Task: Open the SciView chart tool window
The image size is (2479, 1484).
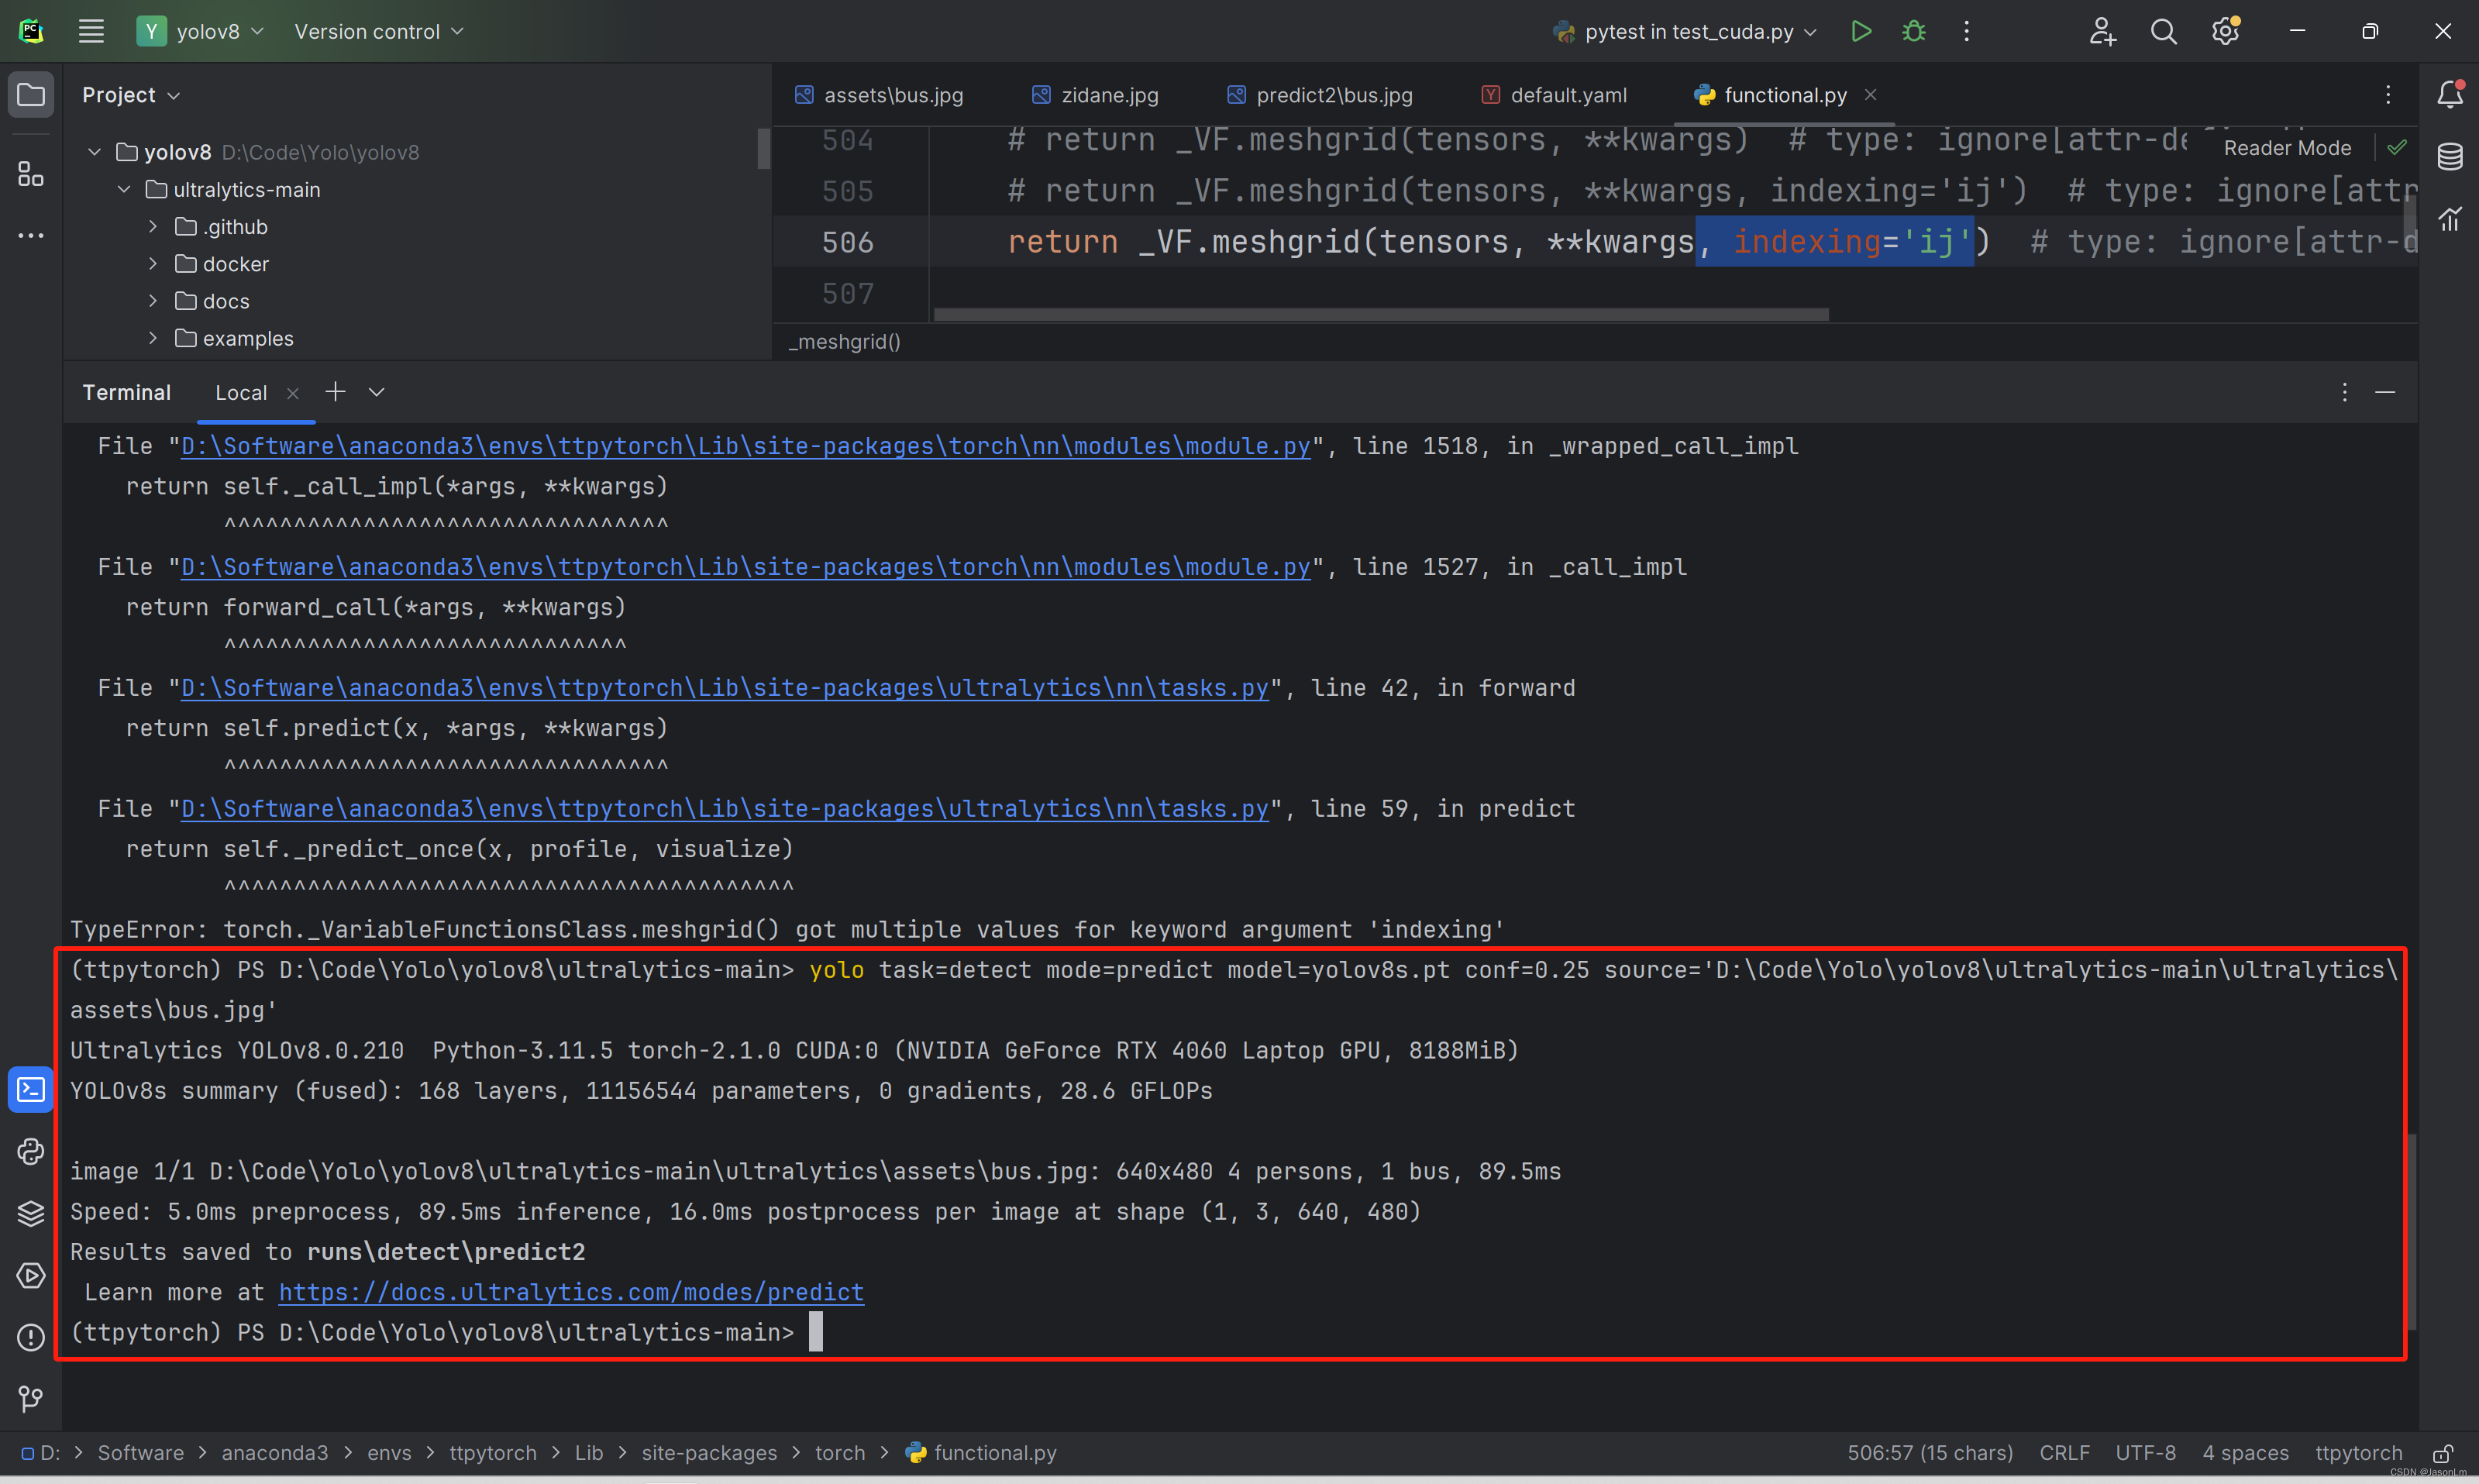Action: click(2449, 218)
